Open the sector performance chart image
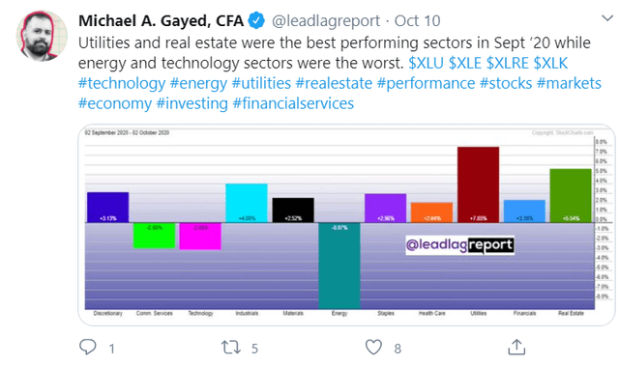619x365 pixels. tap(346, 225)
